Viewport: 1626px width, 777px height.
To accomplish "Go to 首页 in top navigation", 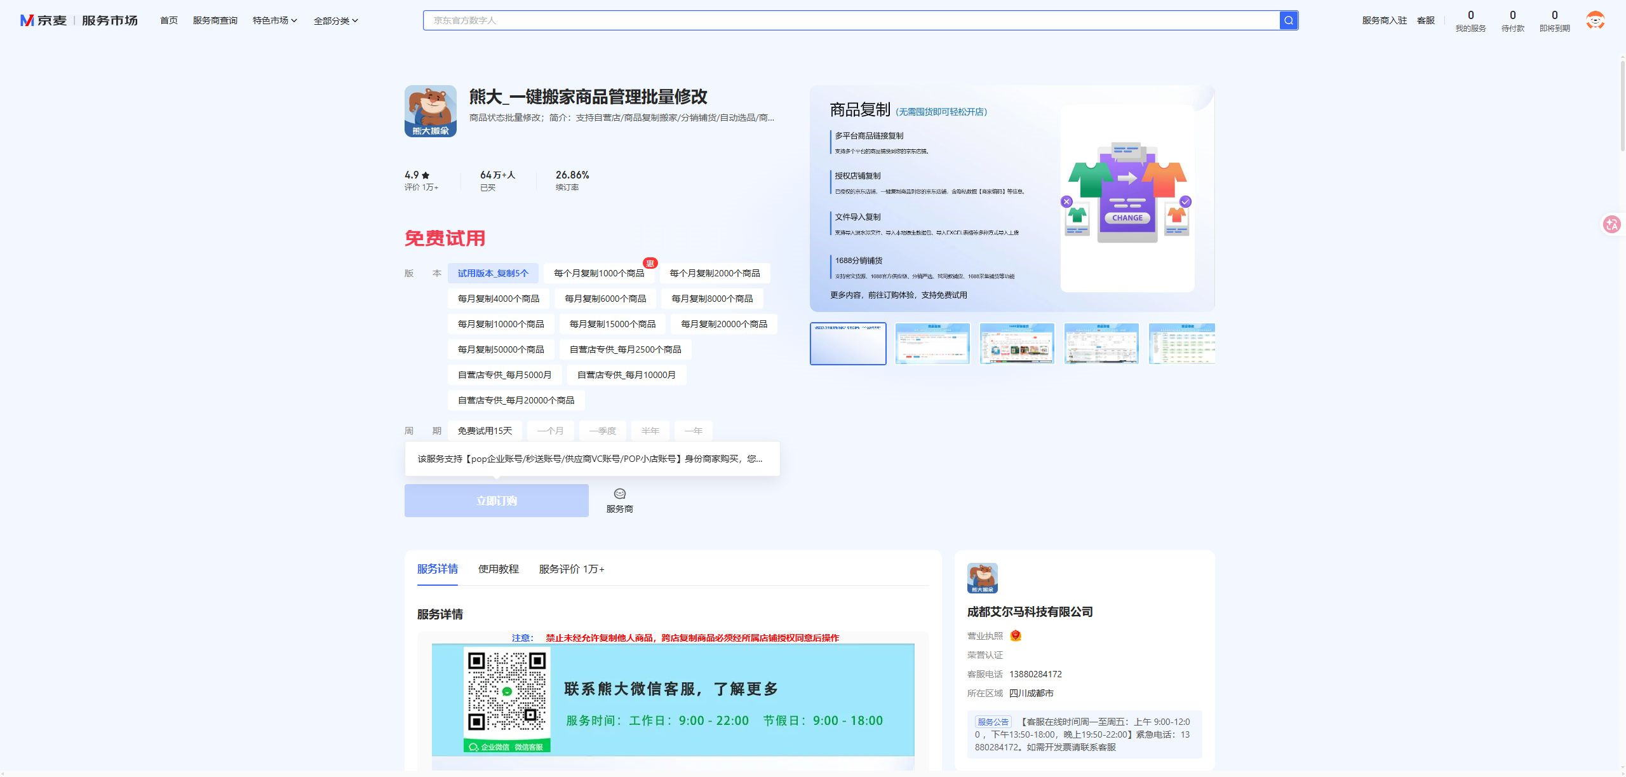I will coord(169,20).
